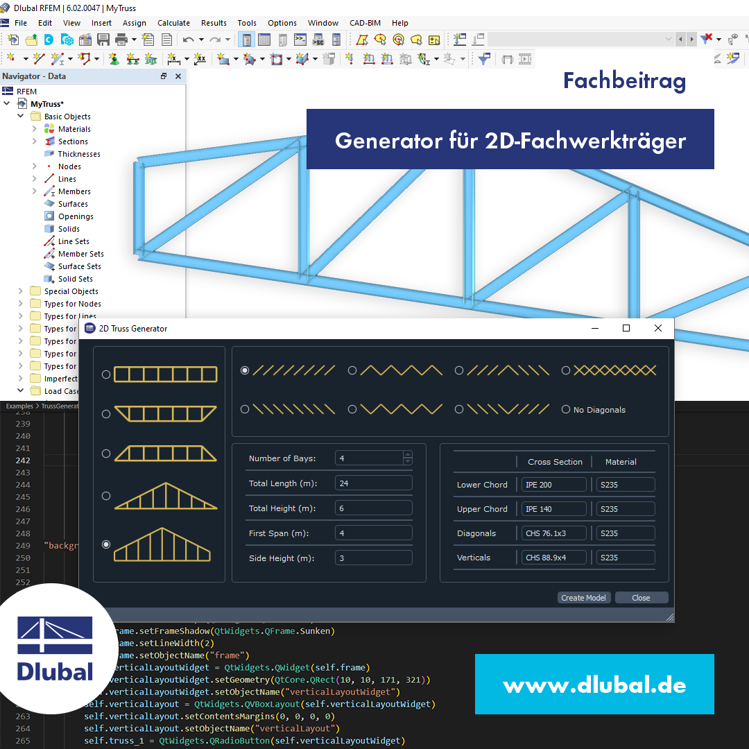Click the New Model toolbar icon
Viewport: 749px width, 749px height.
[13, 40]
